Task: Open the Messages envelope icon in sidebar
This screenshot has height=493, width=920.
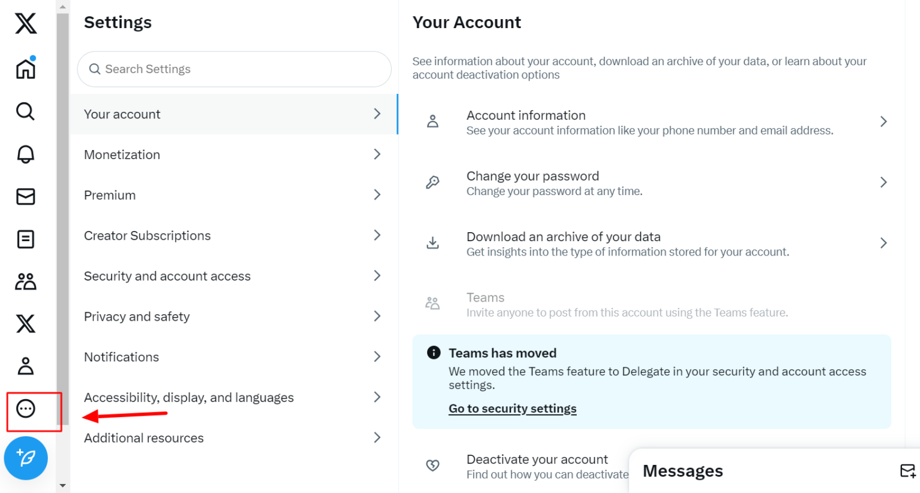Action: coord(25,196)
